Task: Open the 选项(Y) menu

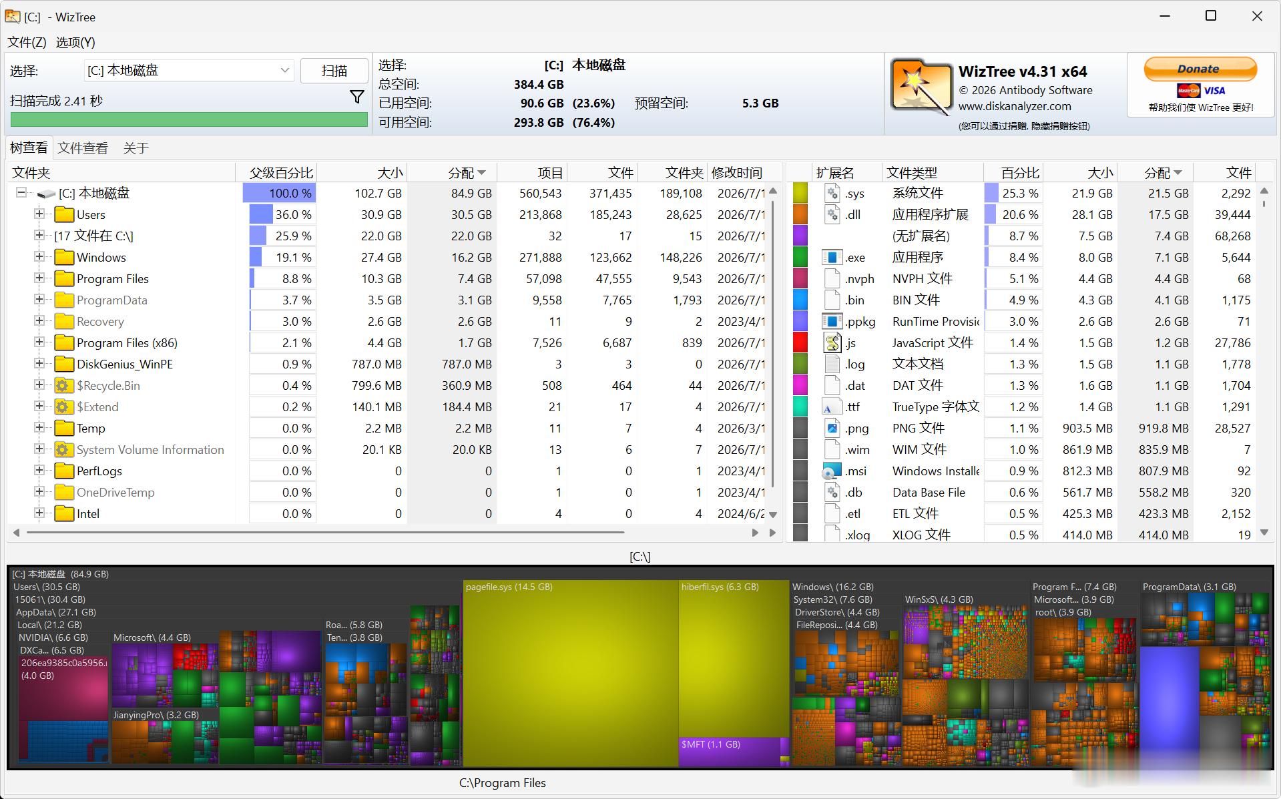Action: (75, 42)
